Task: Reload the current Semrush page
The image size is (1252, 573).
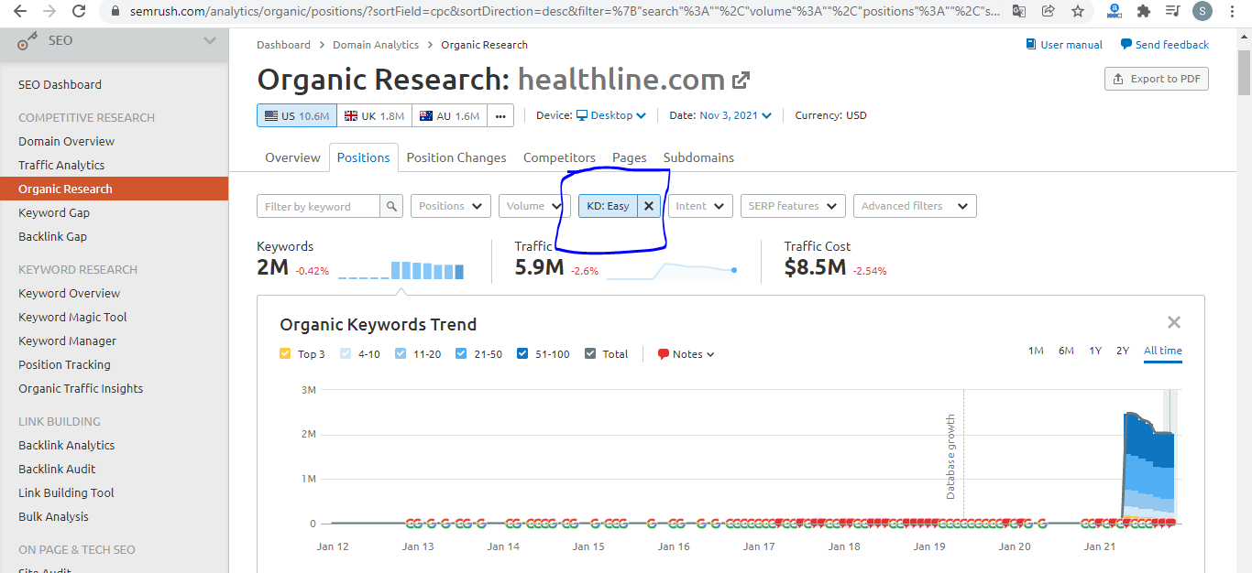Action: [x=79, y=11]
